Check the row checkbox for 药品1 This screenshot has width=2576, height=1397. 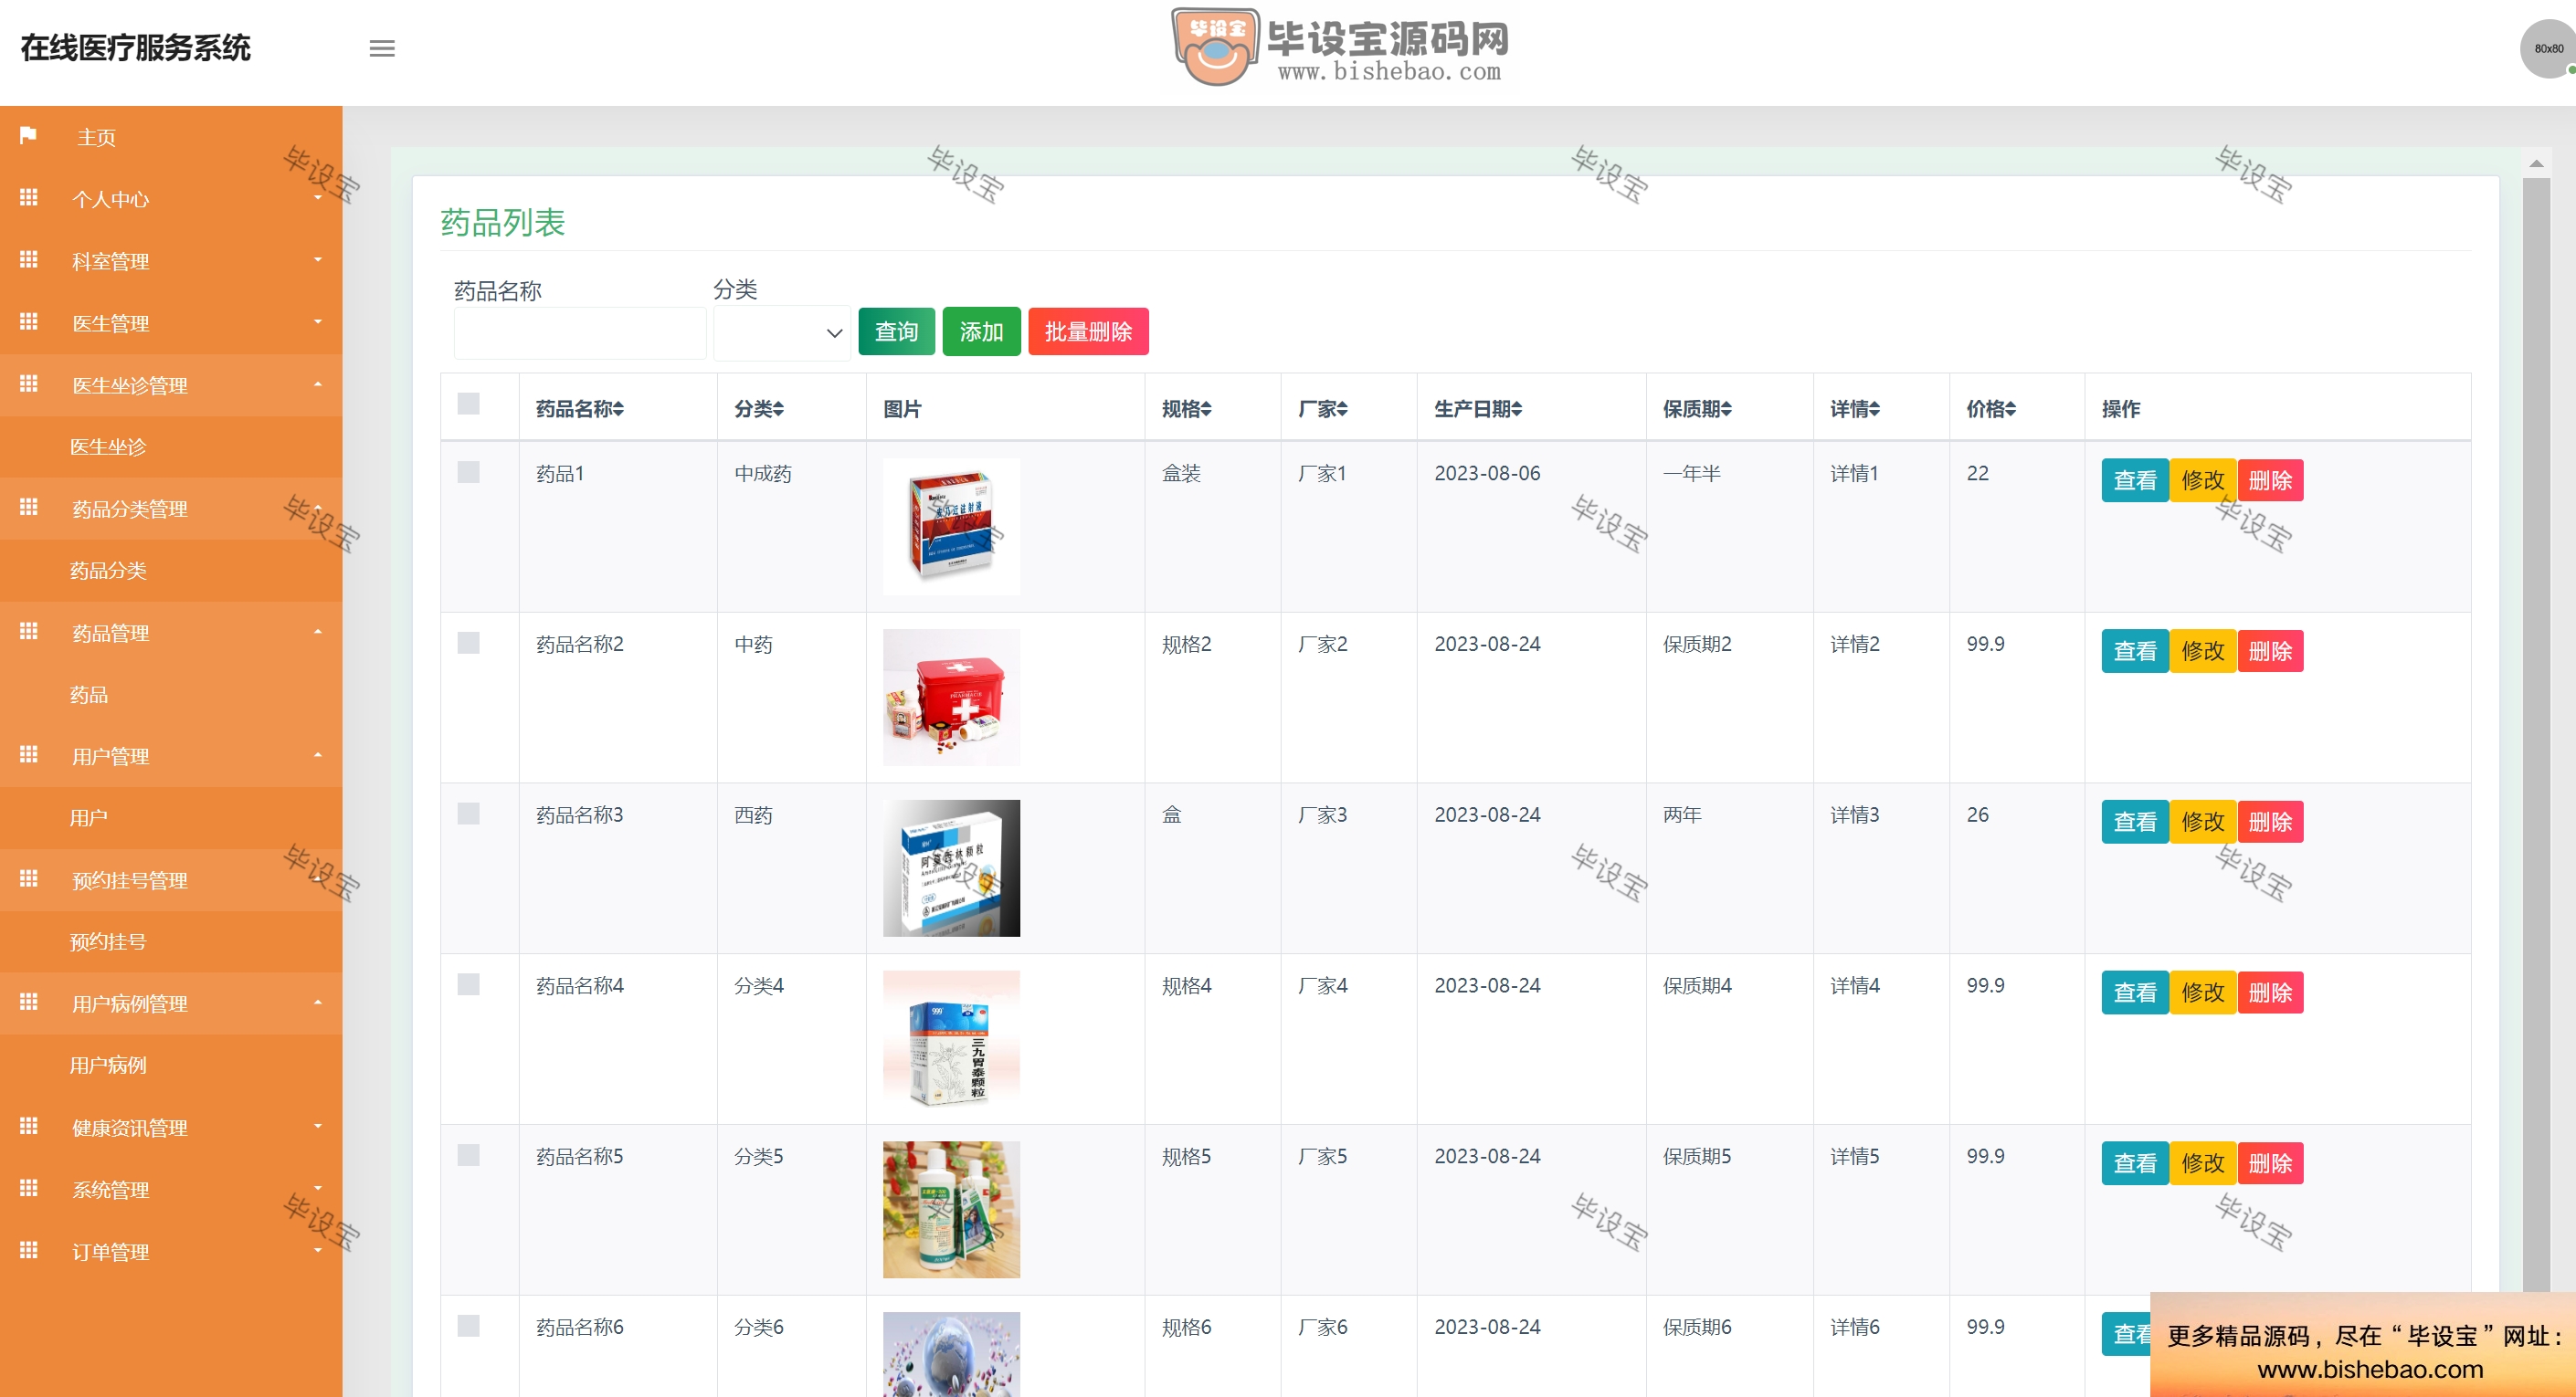[468, 472]
